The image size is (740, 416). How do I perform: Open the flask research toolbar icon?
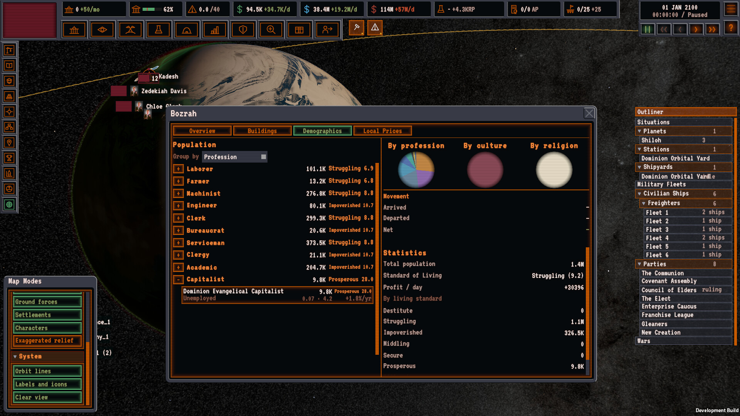[158, 30]
